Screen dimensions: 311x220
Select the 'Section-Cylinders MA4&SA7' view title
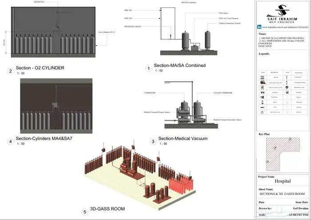coord(44,139)
